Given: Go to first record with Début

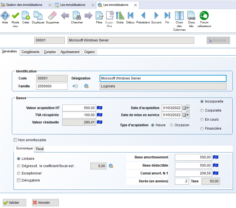Looking at the screenshot, I should [x=130, y=16].
